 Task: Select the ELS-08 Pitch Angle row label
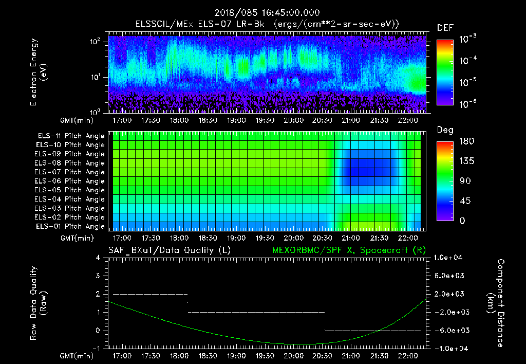70,163
